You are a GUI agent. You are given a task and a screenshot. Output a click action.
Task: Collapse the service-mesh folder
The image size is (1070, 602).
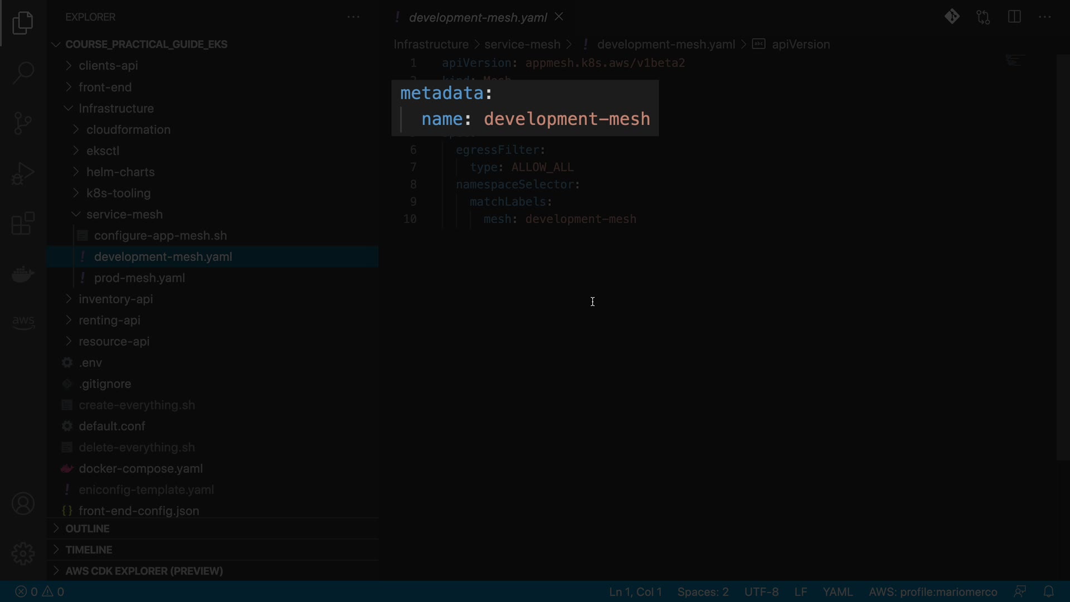124,215
